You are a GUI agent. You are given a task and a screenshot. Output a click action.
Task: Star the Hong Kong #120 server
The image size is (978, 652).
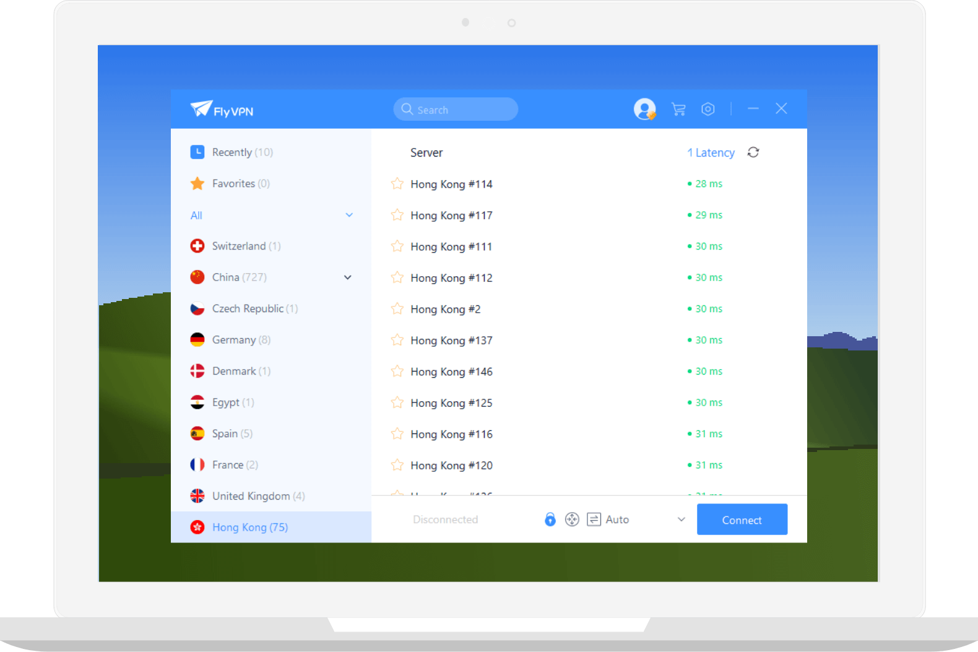point(397,465)
